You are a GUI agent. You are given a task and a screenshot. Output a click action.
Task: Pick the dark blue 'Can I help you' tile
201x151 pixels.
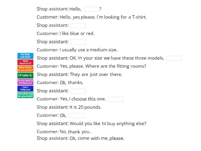[x=25, y=88]
